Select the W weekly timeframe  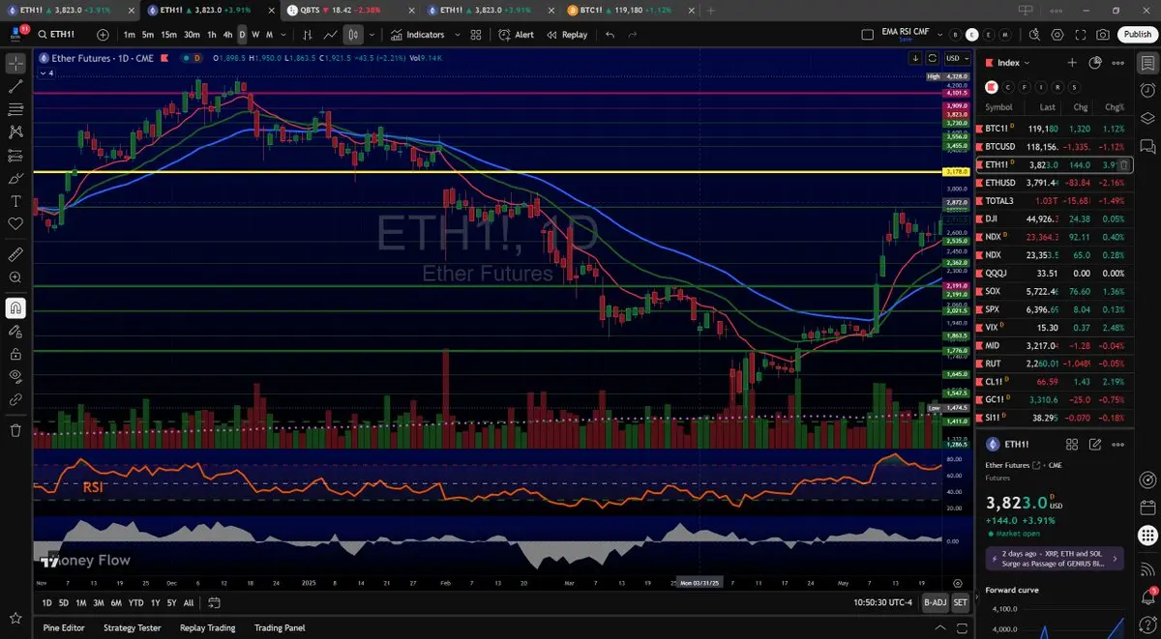coord(255,35)
